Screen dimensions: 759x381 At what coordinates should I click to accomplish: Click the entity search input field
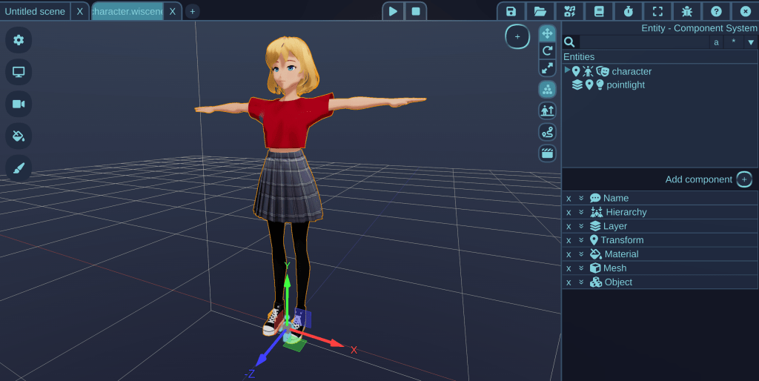coord(642,42)
